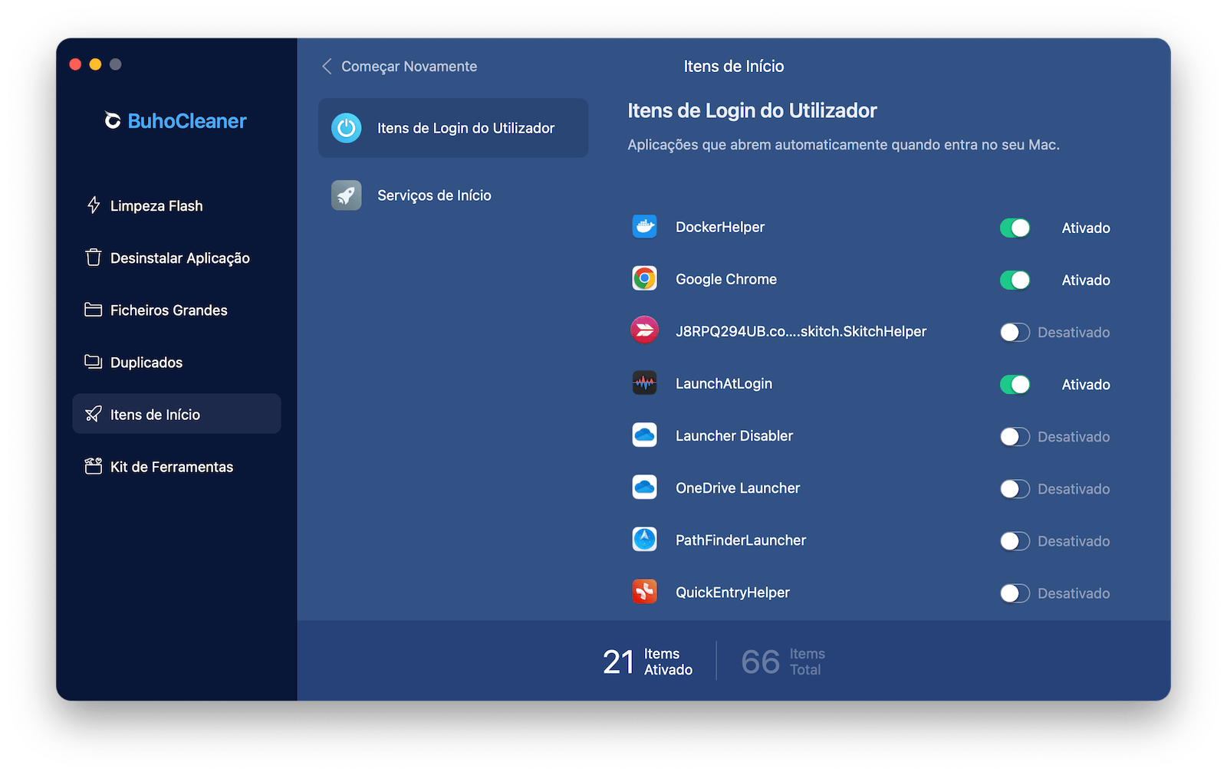Click the QuickEntryHelper name
The image size is (1227, 775).
(732, 592)
